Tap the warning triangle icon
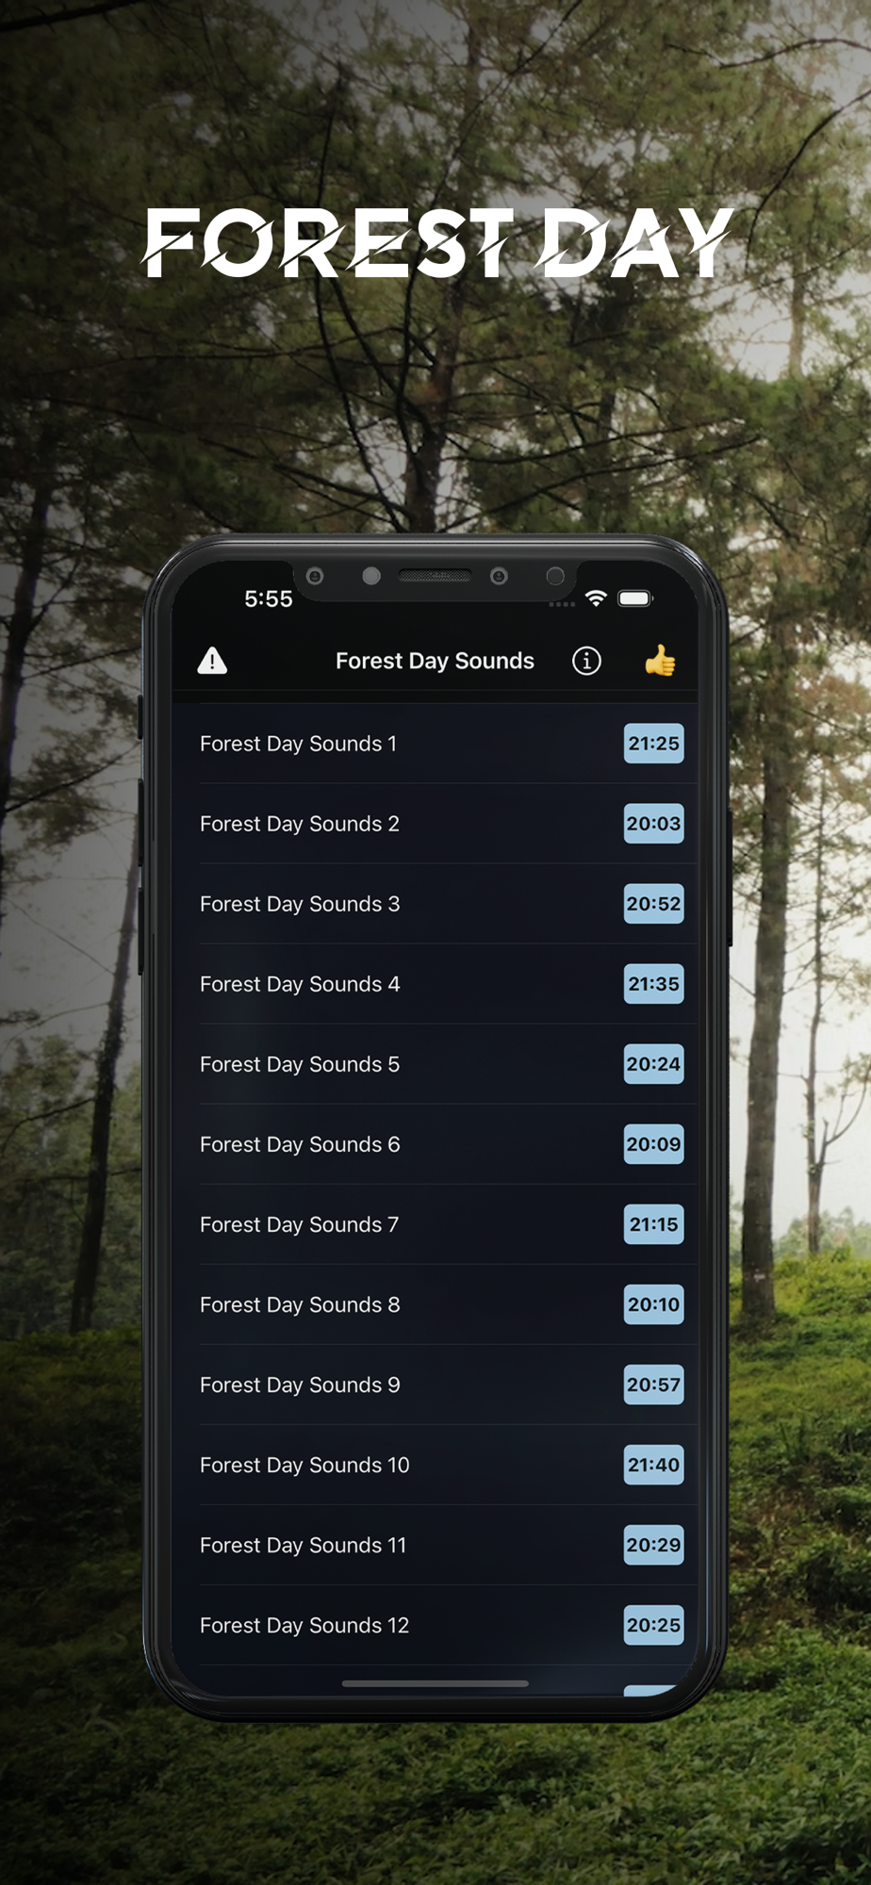Viewport: 871px width, 1885px height. (212, 661)
